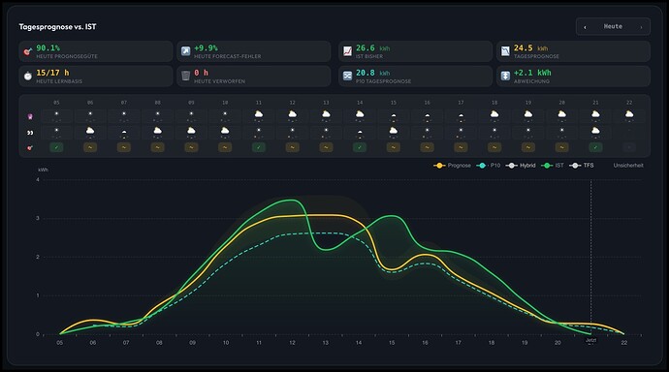Click the Abweichung +2.1 kWh icon

(505, 77)
